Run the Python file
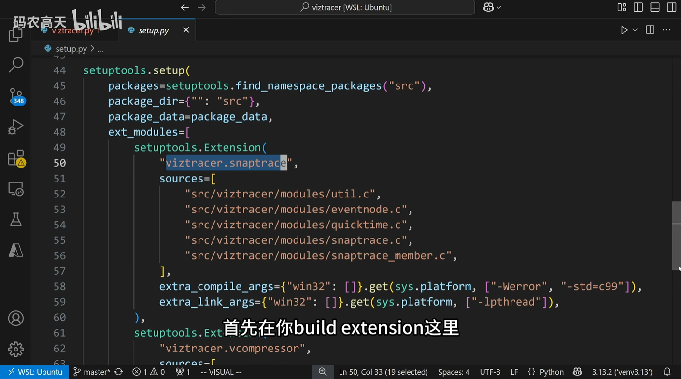The height and width of the screenshot is (379, 681). coord(624,30)
